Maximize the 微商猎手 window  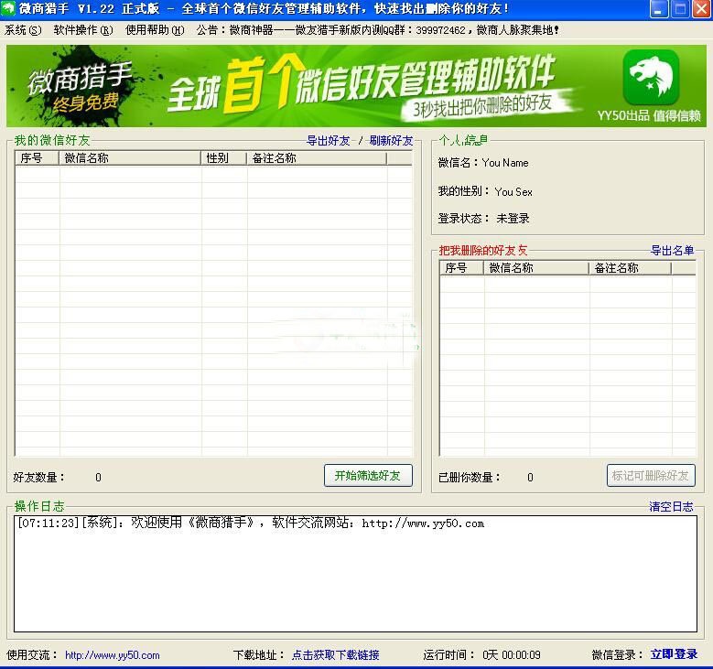tap(680, 8)
